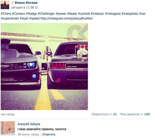The height and width of the screenshot is (139, 154).
Task: Click the repost arrow icon beside Вовка Китаев
Action: 13,3
